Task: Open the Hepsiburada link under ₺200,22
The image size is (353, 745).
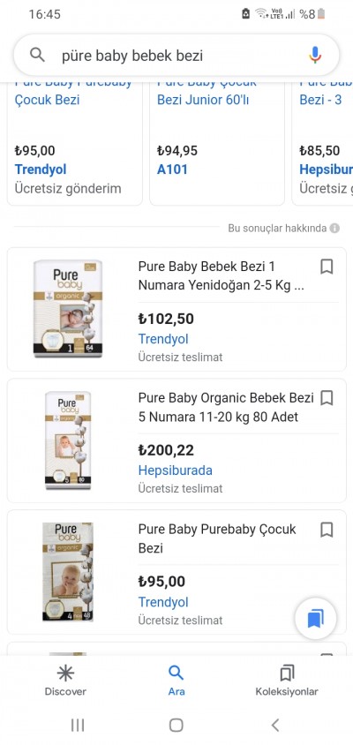Action: coord(175,470)
